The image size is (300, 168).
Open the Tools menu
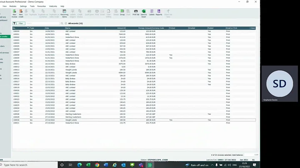pyautogui.click(x=32, y=6)
